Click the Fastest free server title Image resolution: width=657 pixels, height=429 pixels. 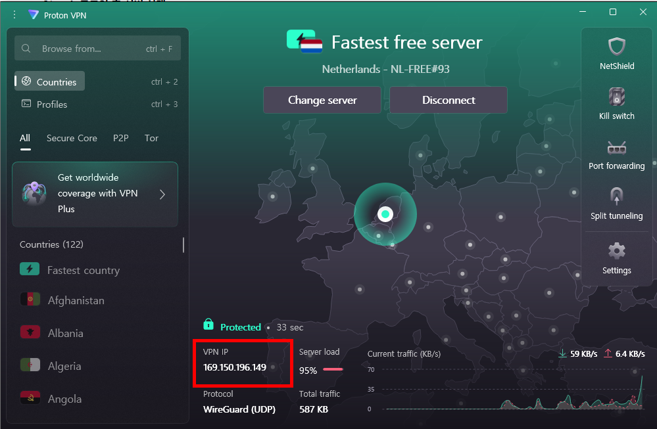pos(407,42)
